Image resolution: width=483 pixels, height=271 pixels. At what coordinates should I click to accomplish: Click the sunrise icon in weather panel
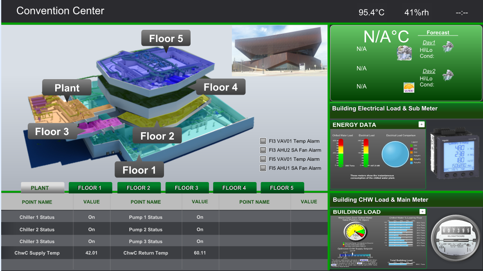click(409, 87)
